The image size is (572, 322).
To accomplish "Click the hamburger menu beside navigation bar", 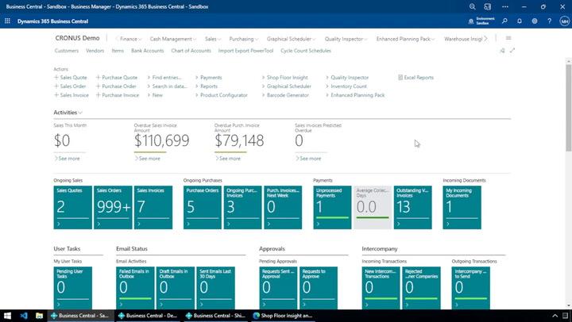I will [x=508, y=38].
